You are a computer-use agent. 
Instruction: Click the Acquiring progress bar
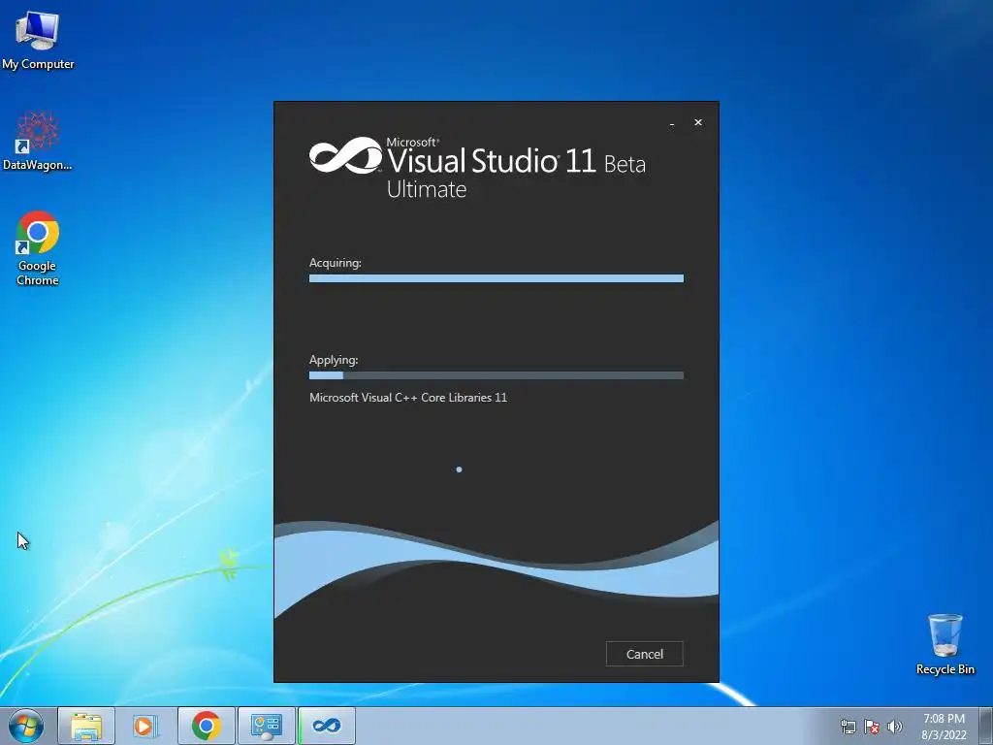pos(496,278)
